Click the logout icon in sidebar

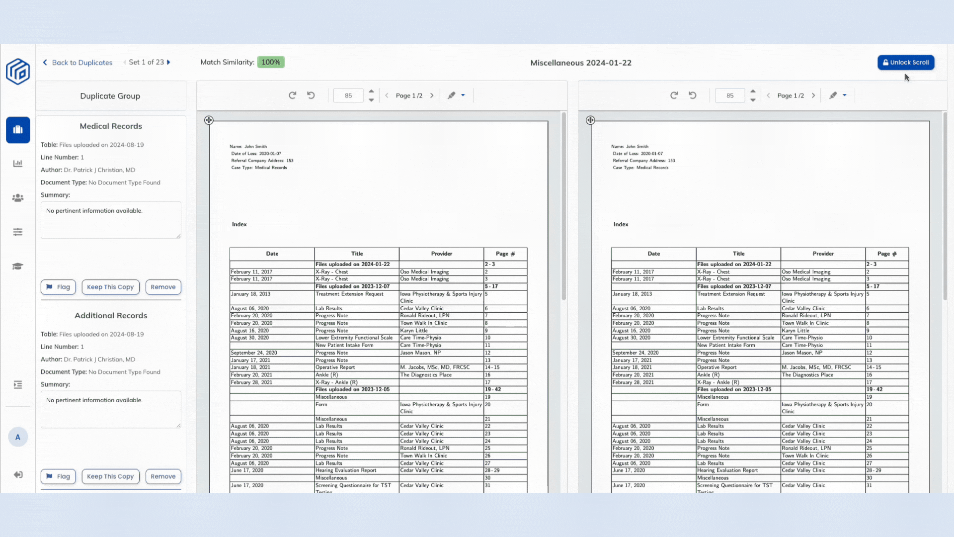point(18,475)
